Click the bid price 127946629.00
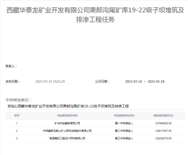This screenshot has width=188, height=155. pos(163,123)
